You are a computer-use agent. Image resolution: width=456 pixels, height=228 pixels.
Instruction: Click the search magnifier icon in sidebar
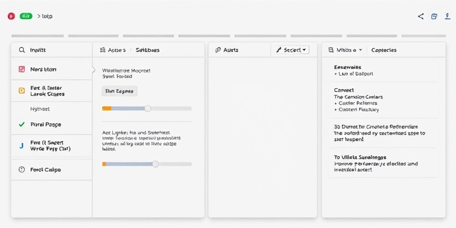point(22,50)
